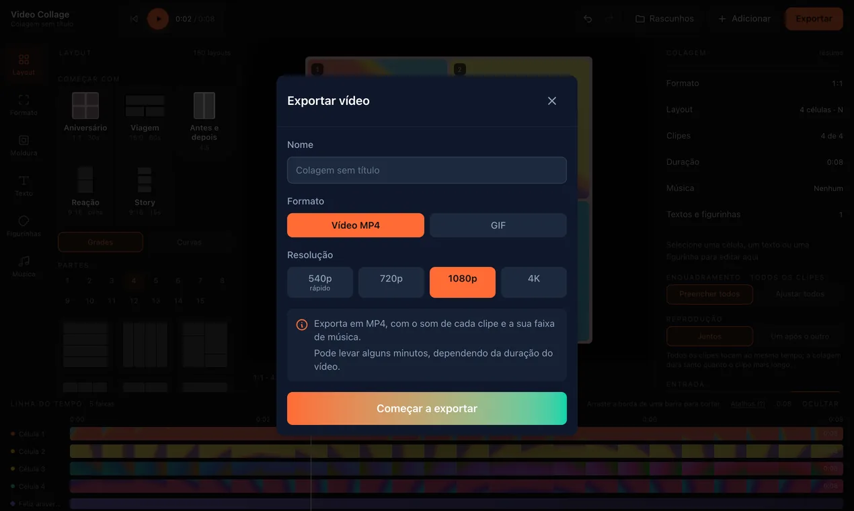Image resolution: width=854 pixels, height=511 pixels.
Task: Click Ajustar todos button
Action: [x=800, y=294]
